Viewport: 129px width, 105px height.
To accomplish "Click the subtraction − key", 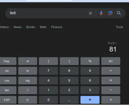I will 111,90.
